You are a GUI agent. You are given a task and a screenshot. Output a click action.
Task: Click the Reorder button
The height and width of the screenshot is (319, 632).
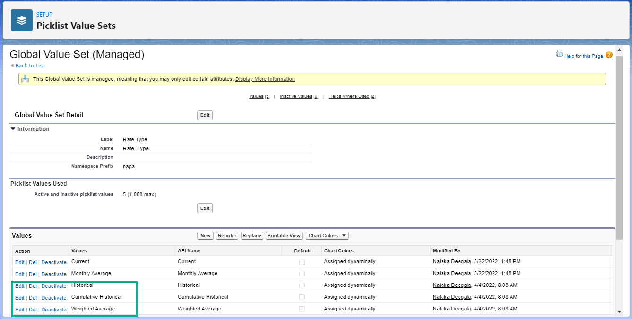[227, 236]
